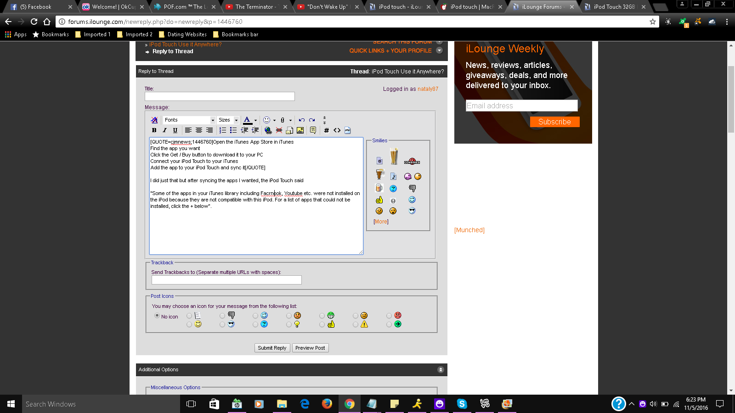Select the No icon radio button
Viewport: 735px width, 413px height.
click(157, 316)
